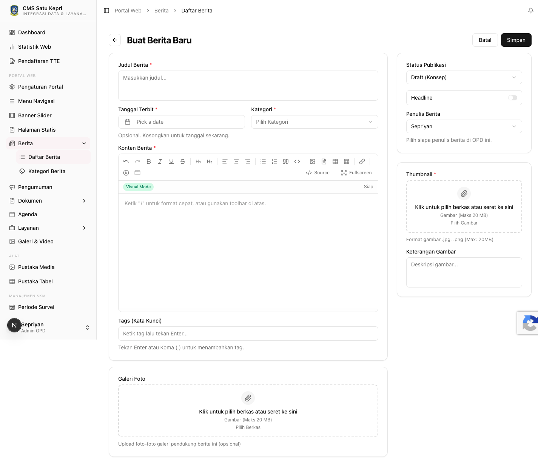The height and width of the screenshot is (475, 538).
Task: Add a hyperlink using the link icon
Action: (x=362, y=161)
